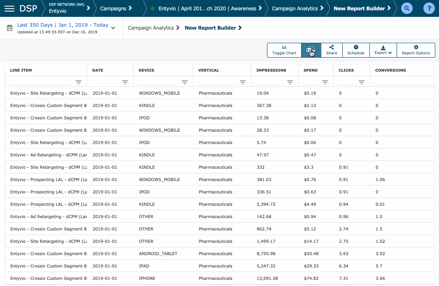Expand the date range dropdown chevron
The height and width of the screenshot is (286, 439).
(113, 28)
